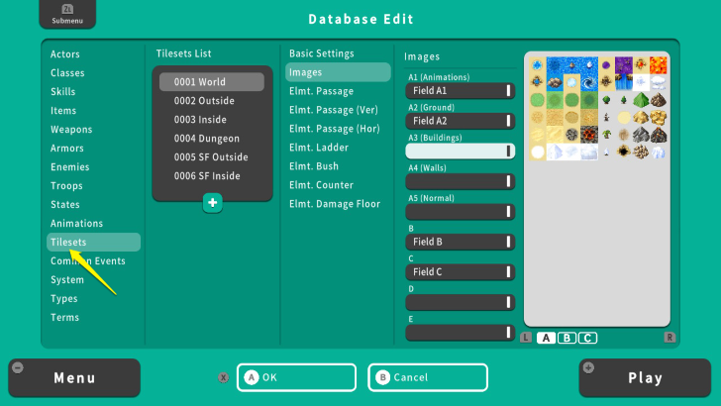
Task: Open the A5 (Normal) image selector
Action: pos(460,212)
